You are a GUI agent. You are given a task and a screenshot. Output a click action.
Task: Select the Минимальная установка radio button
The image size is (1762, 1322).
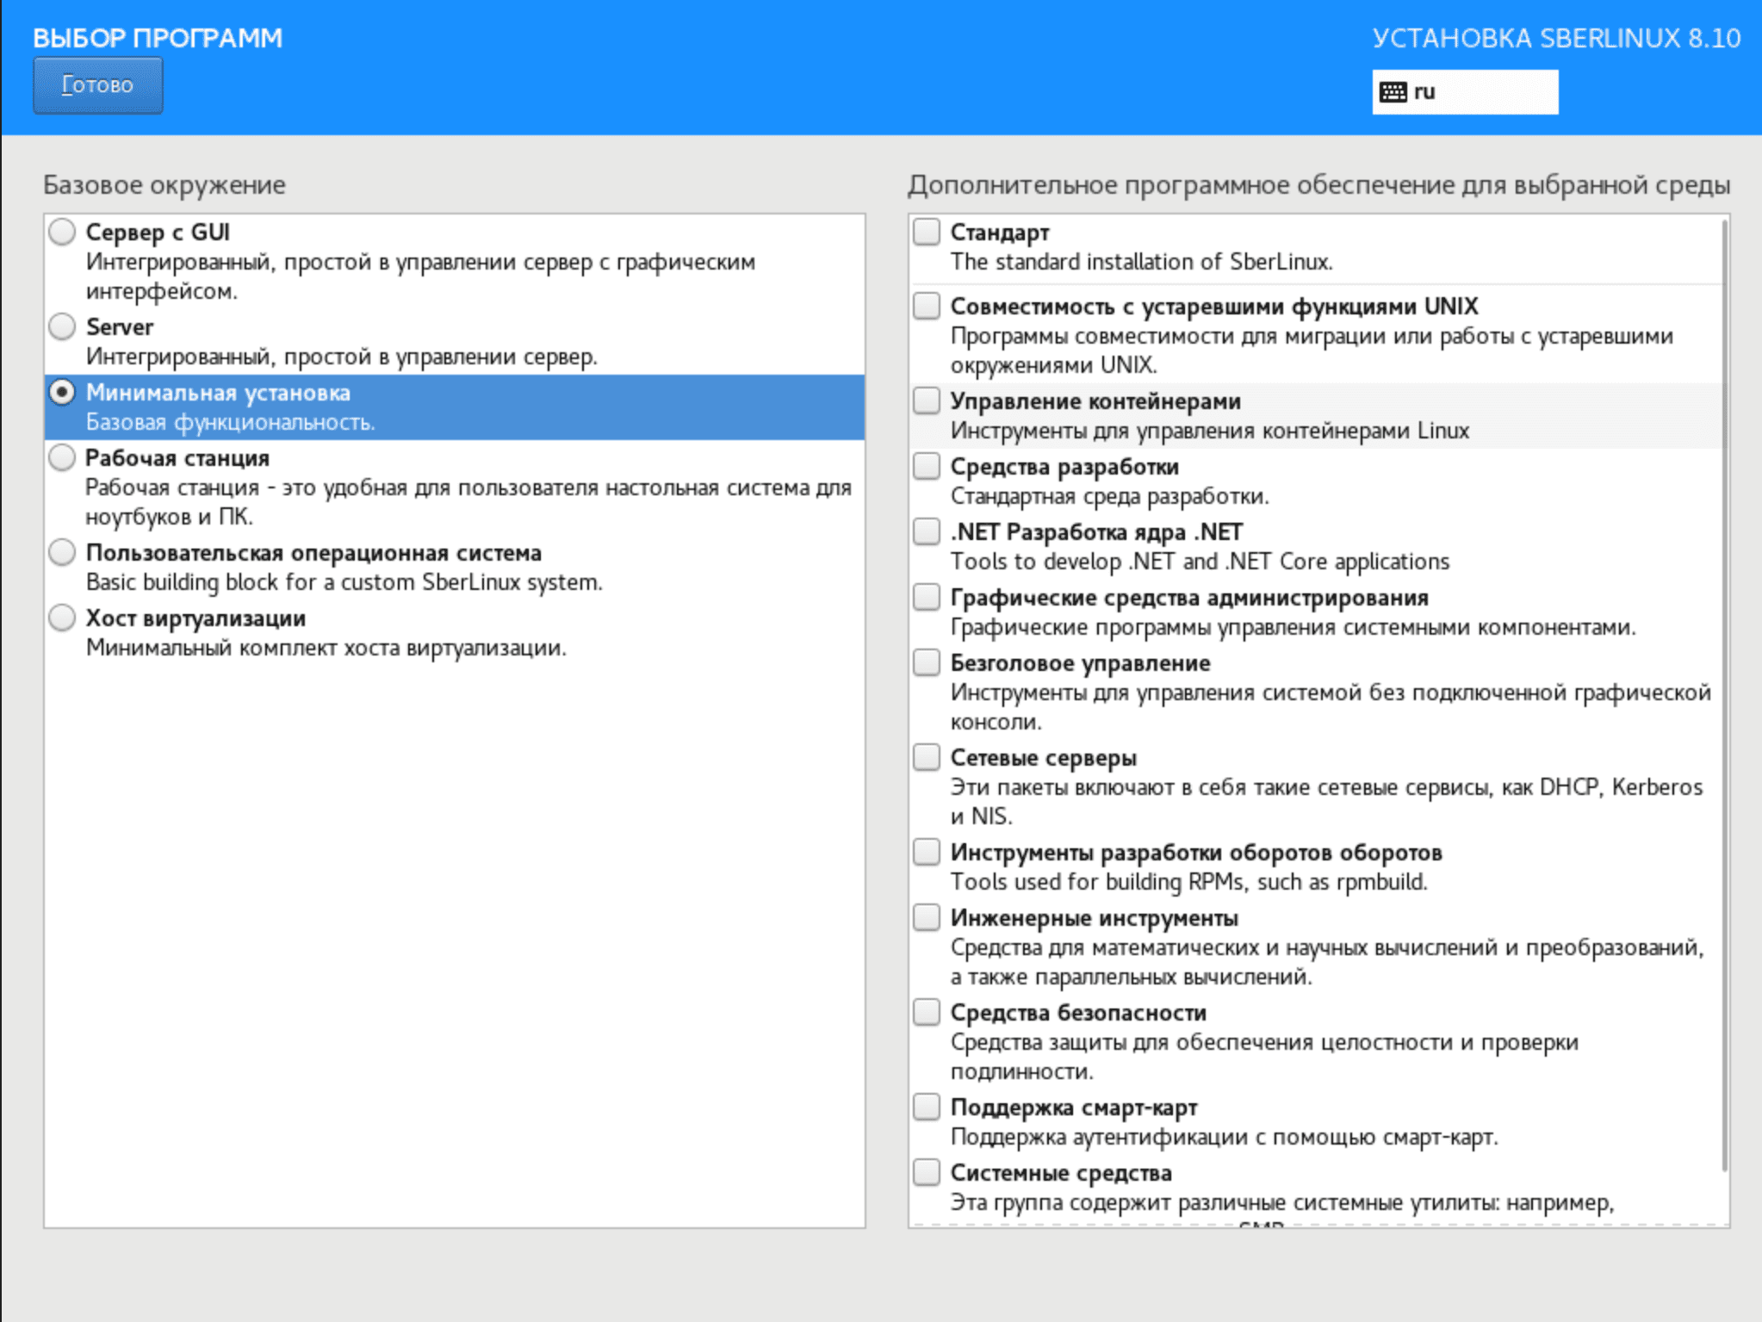[x=62, y=392]
